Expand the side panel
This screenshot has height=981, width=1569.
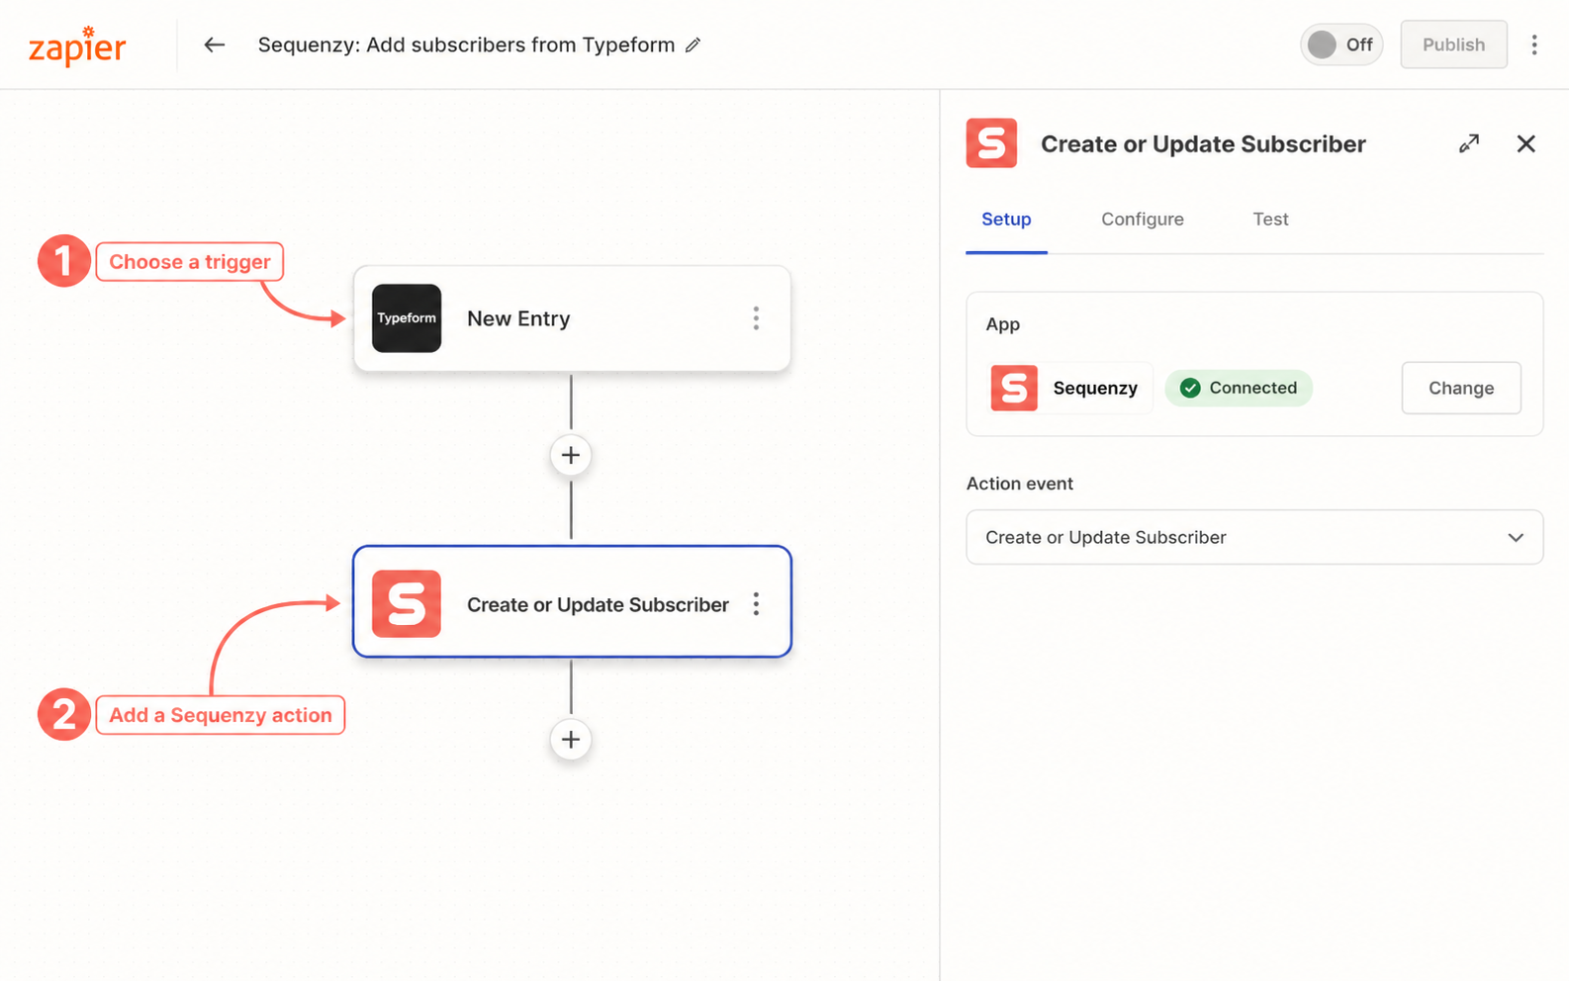click(x=1469, y=143)
